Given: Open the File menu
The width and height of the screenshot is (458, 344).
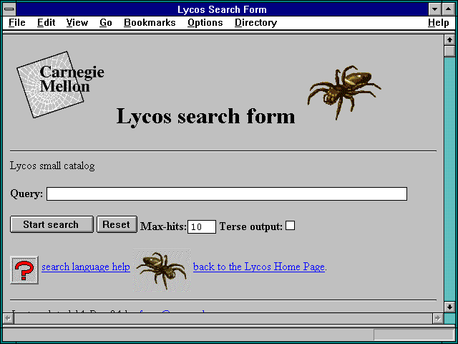Looking at the screenshot, I should point(17,23).
